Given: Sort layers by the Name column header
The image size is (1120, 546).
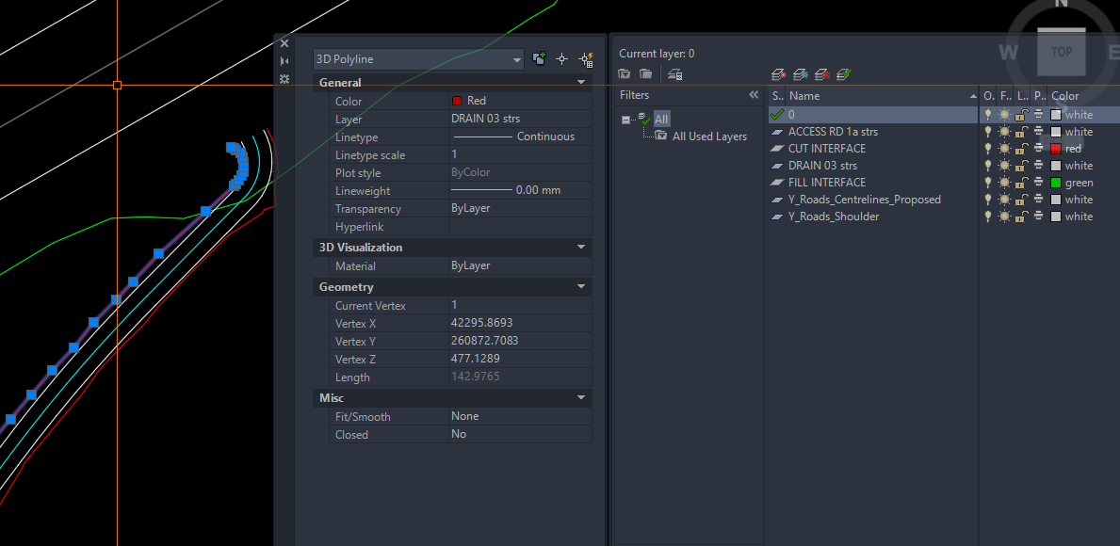Looking at the screenshot, I should click(876, 96).
